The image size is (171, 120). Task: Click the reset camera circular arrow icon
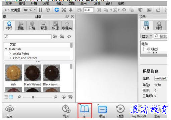124,10
